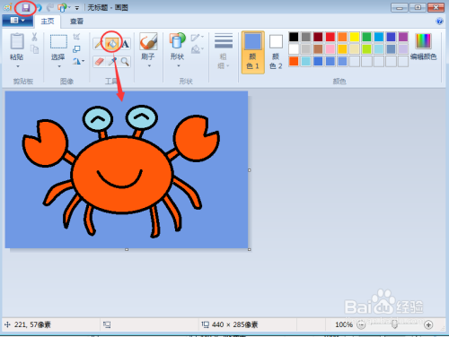
Task: Pick the white color swatch
Action: (x=294, y=49)
